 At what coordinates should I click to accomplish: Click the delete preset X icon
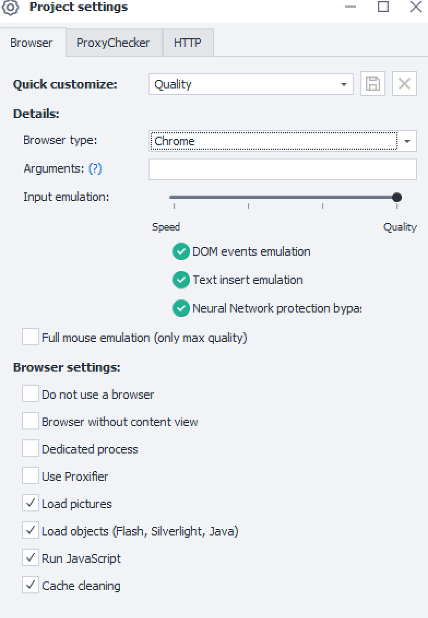point(405,84)
